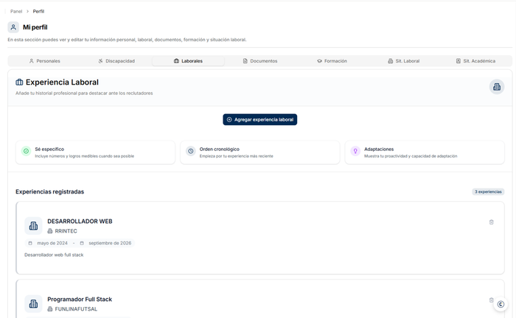Click the round copyright floating button

click(501, 304)
